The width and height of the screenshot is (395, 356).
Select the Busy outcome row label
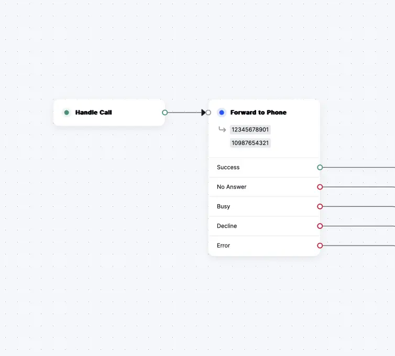pos(223,206)
